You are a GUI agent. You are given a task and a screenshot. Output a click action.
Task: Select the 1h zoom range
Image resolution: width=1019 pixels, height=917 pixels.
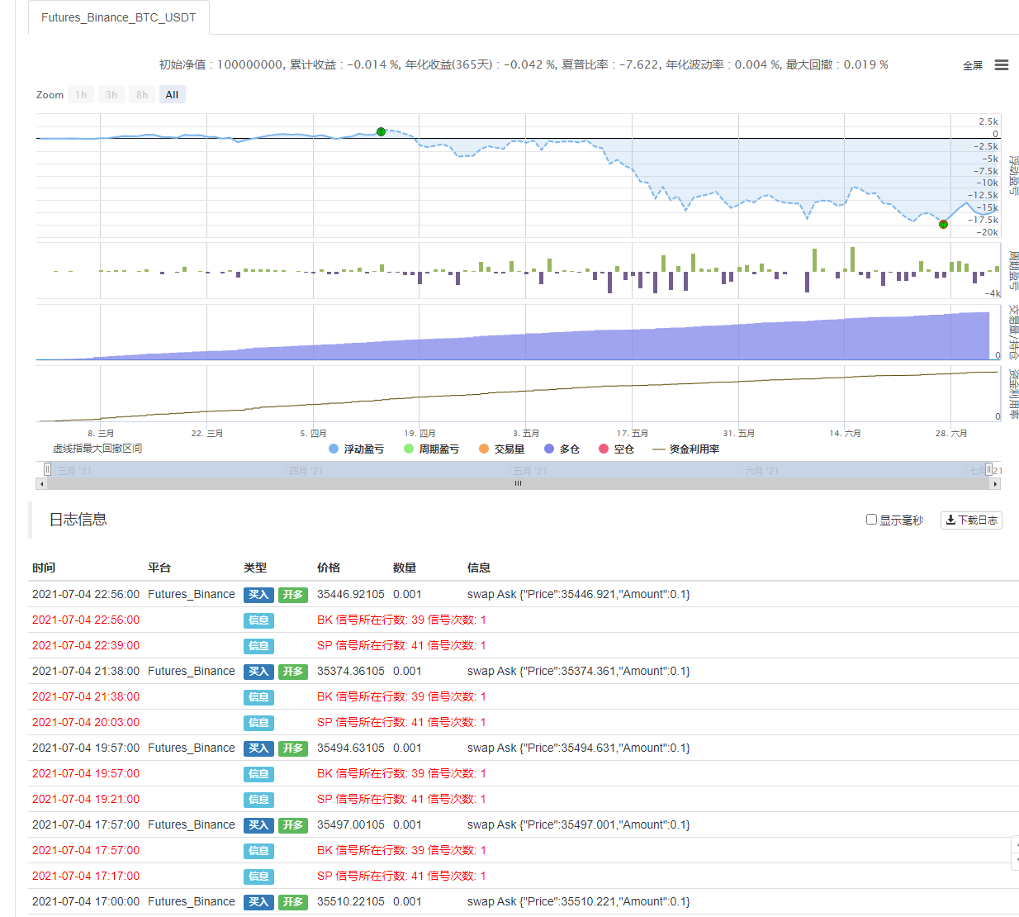click(x=81, y=95)
